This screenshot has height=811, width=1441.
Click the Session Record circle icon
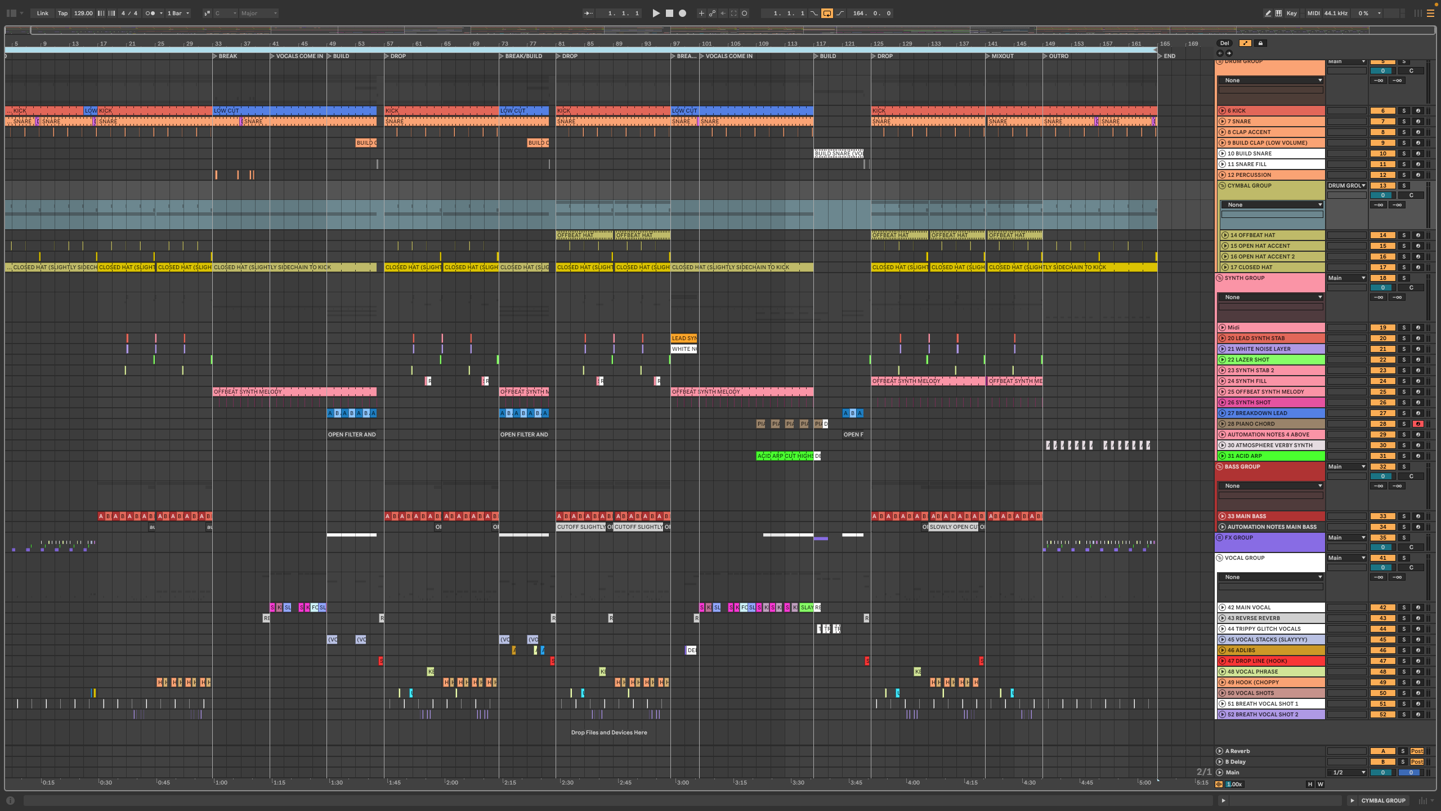coord(744,13)
